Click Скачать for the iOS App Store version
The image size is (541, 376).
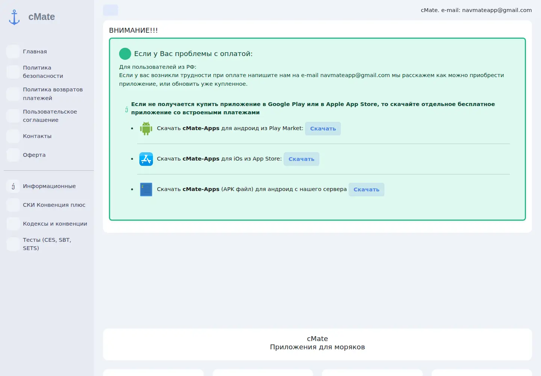click(301, 159)
